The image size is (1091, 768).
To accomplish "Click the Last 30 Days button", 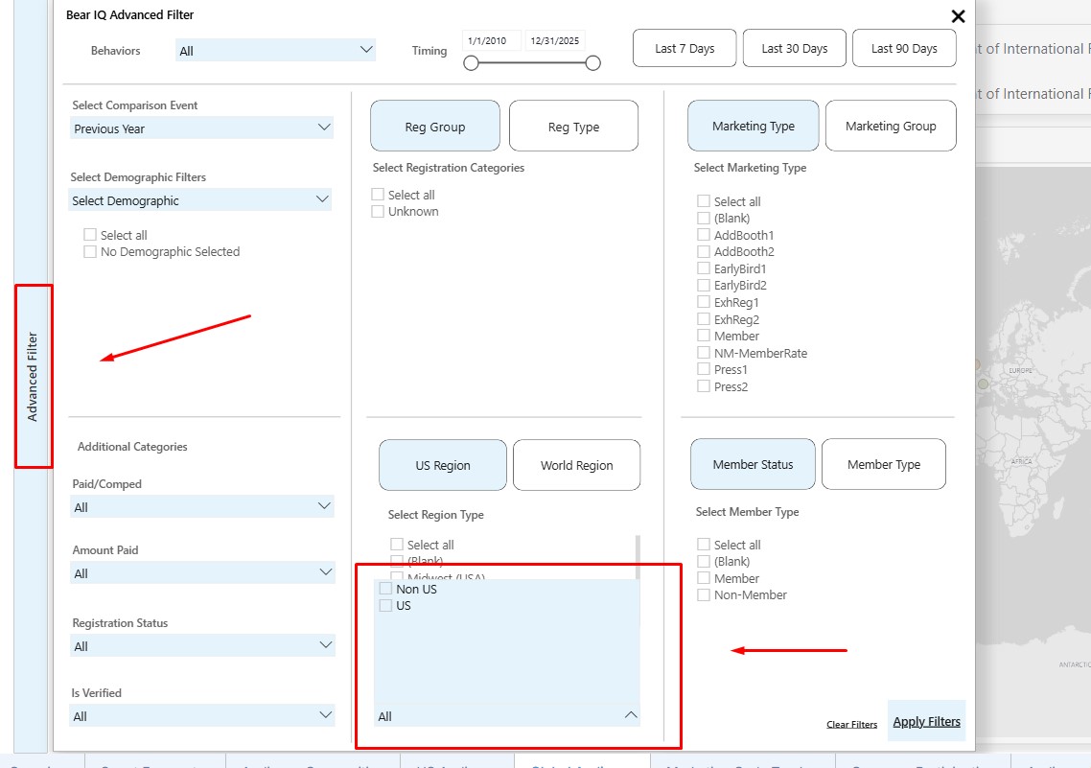I will pyautogui.click(x=794, y=49).
